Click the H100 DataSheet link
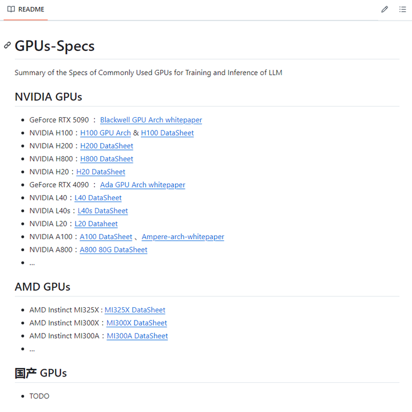 (167, 133)
